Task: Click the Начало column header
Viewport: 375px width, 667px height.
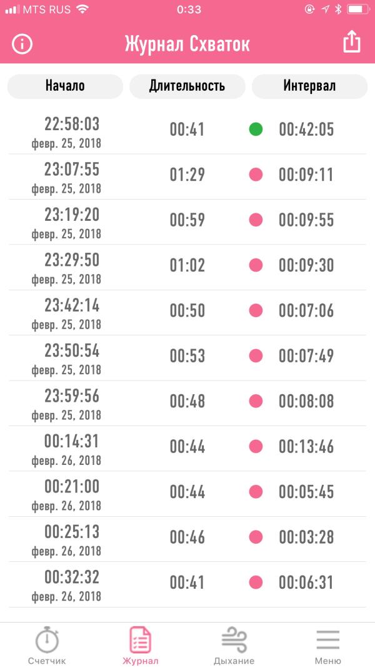Action: coord(65,86)
